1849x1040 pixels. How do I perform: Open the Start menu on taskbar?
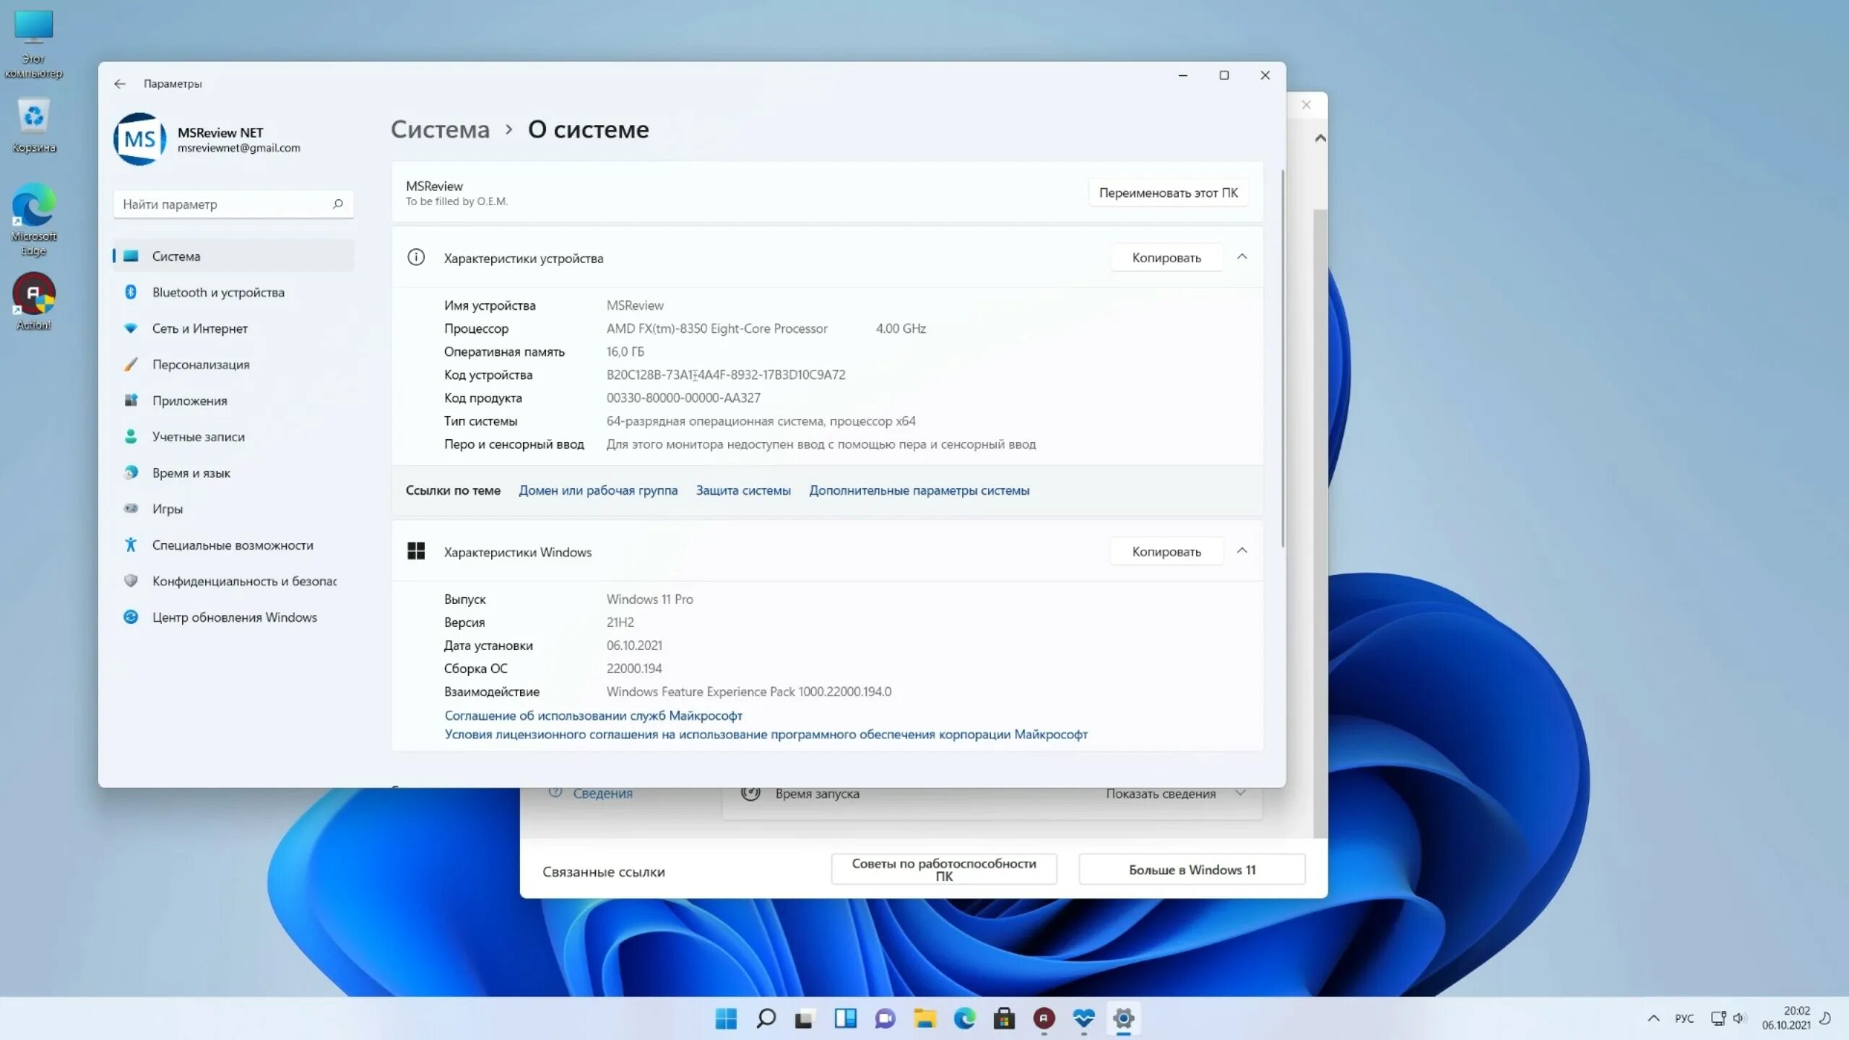(x=726, y=1018)
